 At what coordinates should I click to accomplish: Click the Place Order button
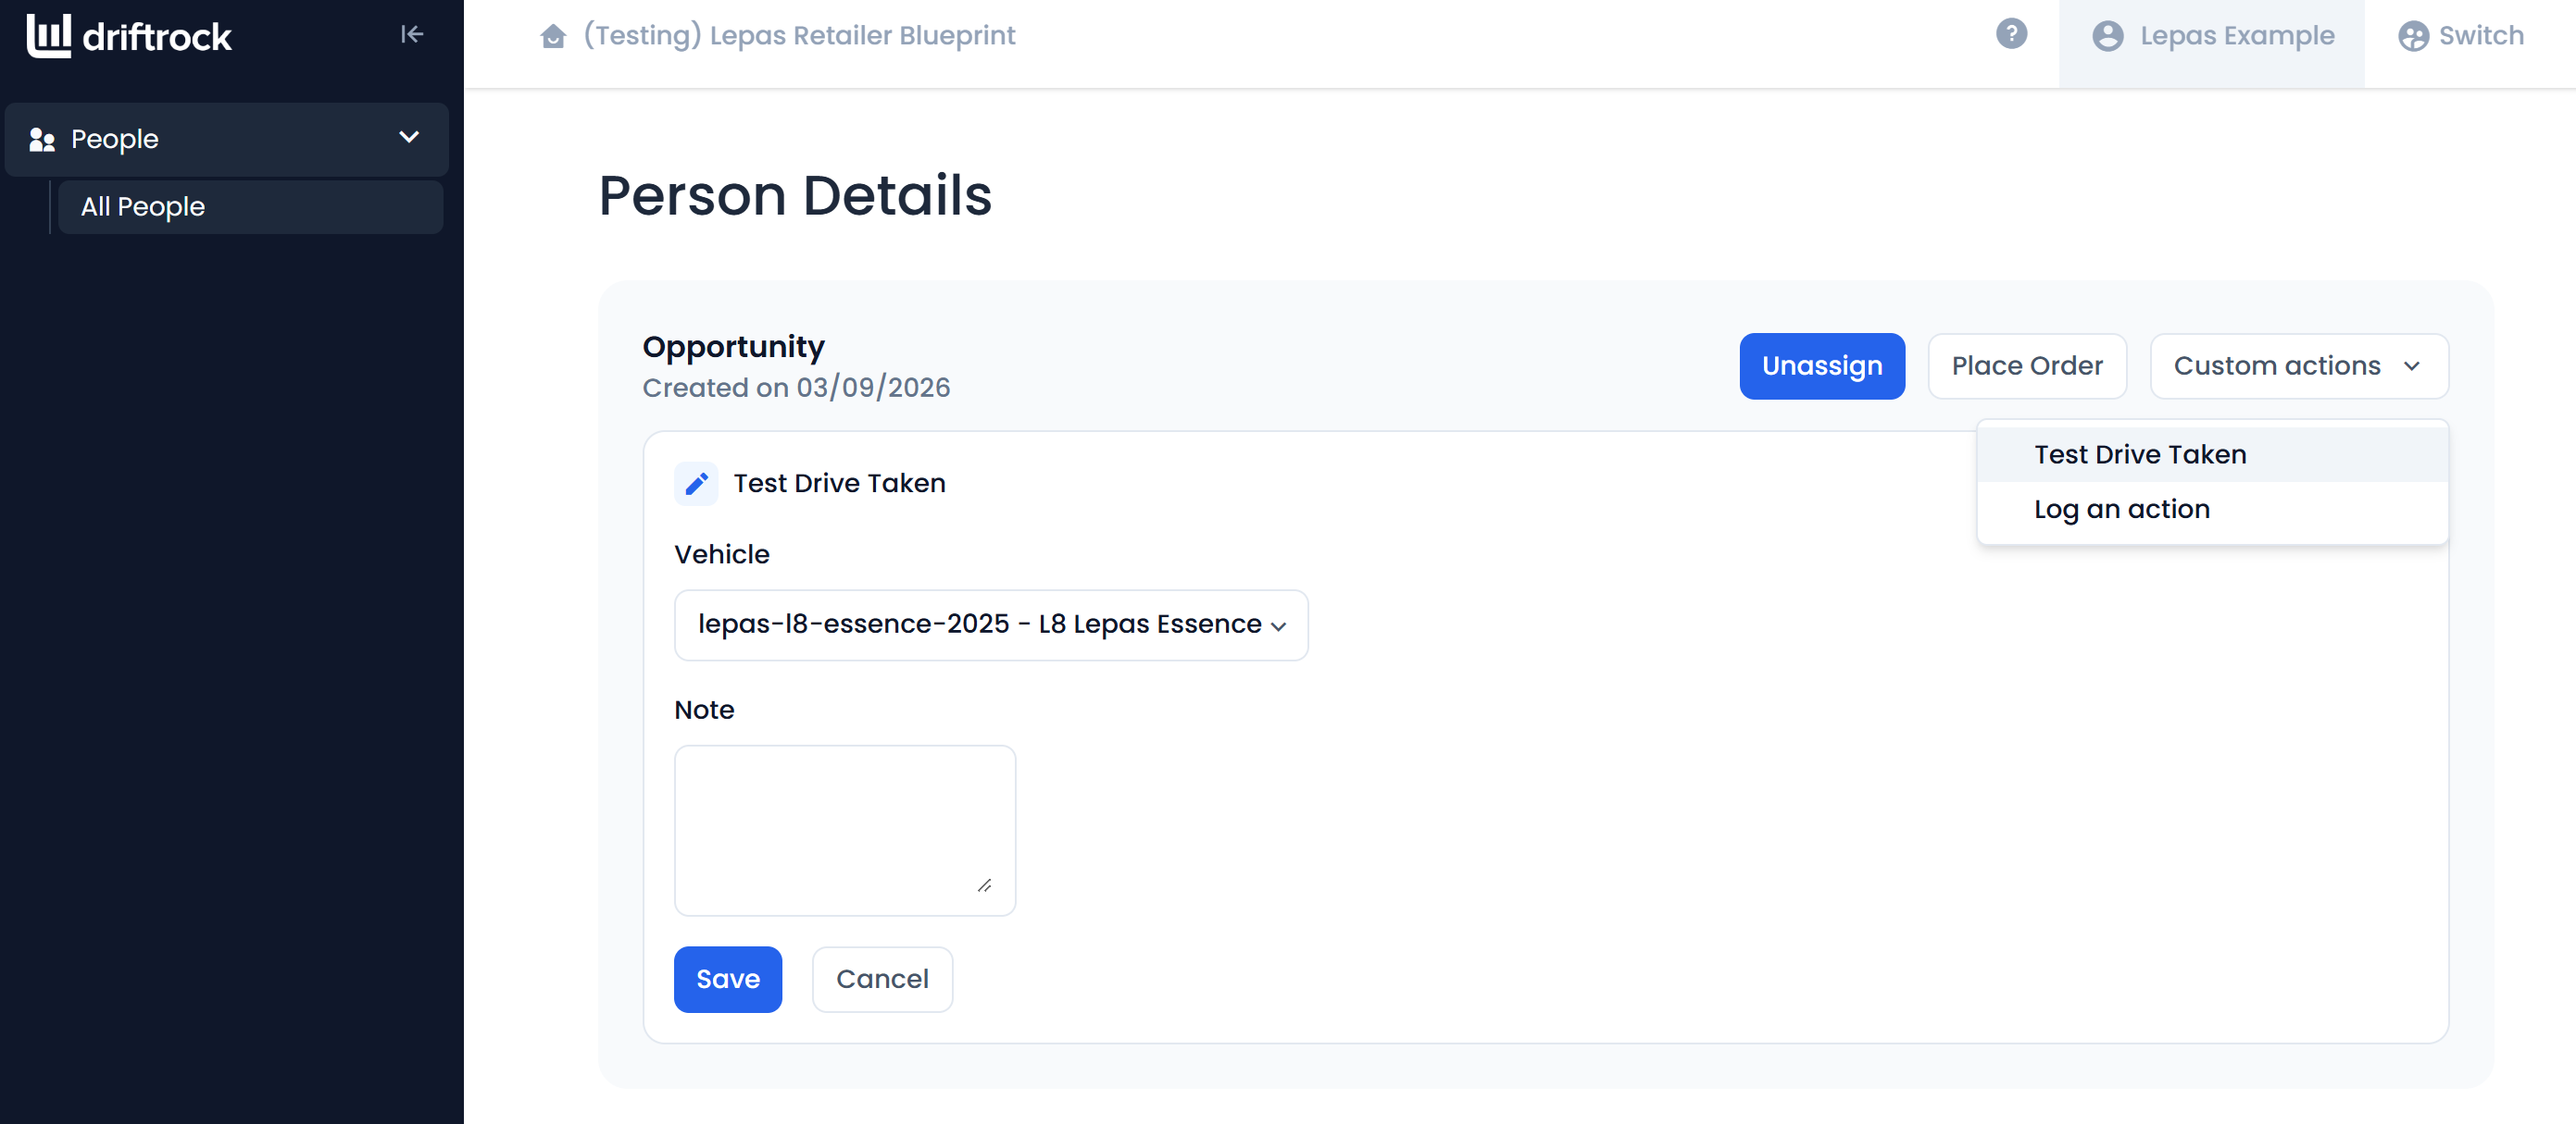point(2026,365)
